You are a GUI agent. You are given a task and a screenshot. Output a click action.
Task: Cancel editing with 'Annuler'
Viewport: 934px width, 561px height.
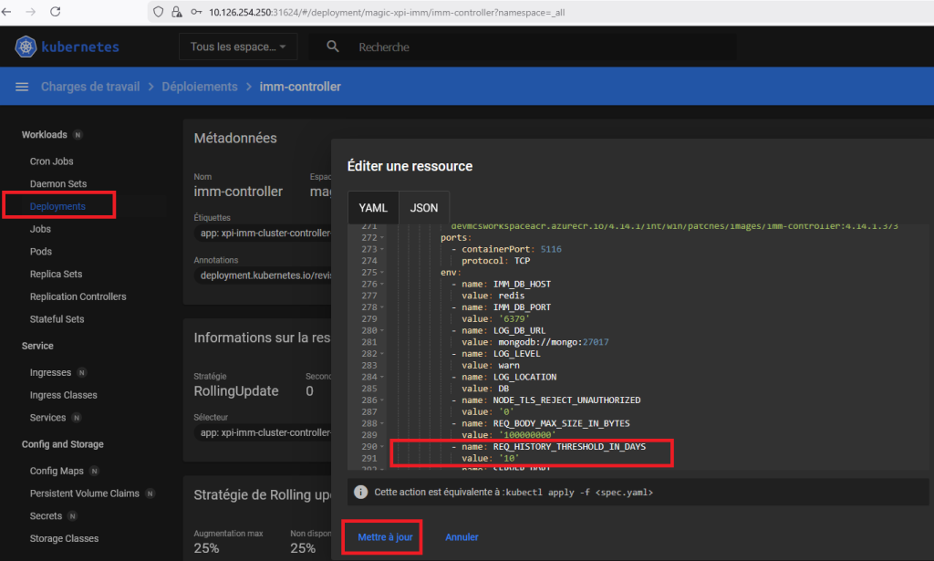point(462,537)
